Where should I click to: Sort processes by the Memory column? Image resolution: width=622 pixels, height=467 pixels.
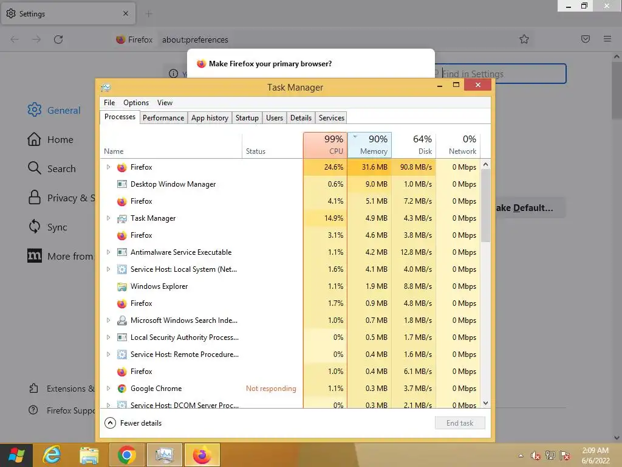[x=370, y=145]
